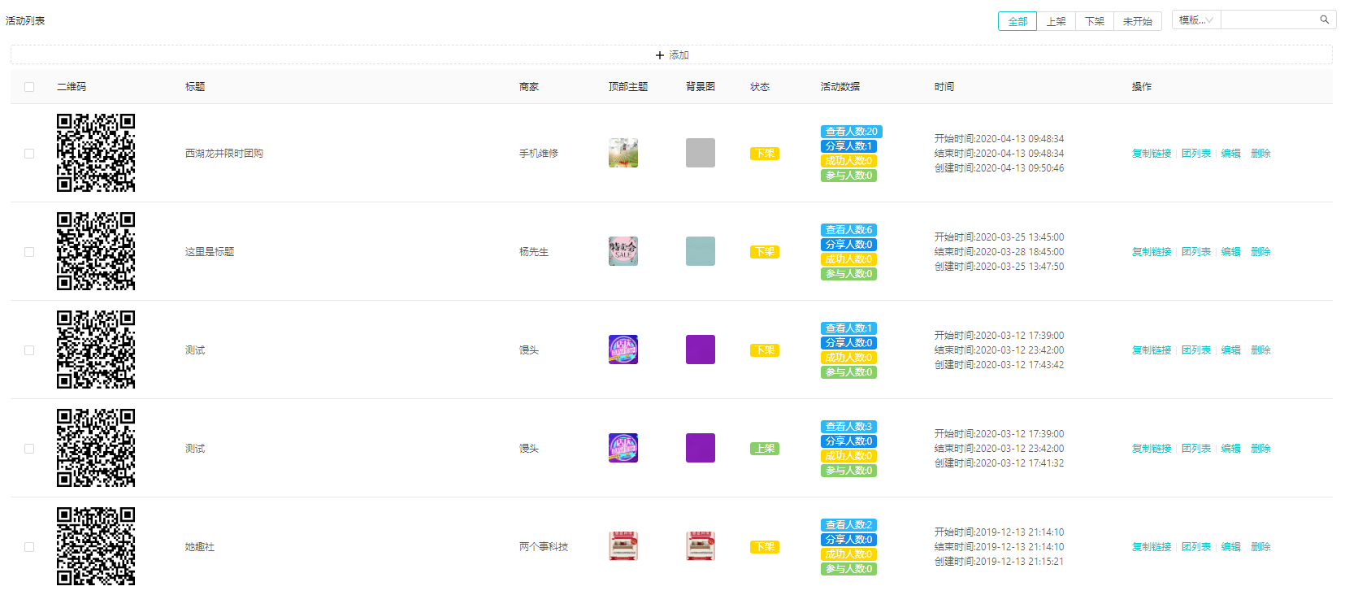The height and width of the screenshot is (595, 1345).
Task: Click 查看人数:6 badge
Action: point(848,230)
